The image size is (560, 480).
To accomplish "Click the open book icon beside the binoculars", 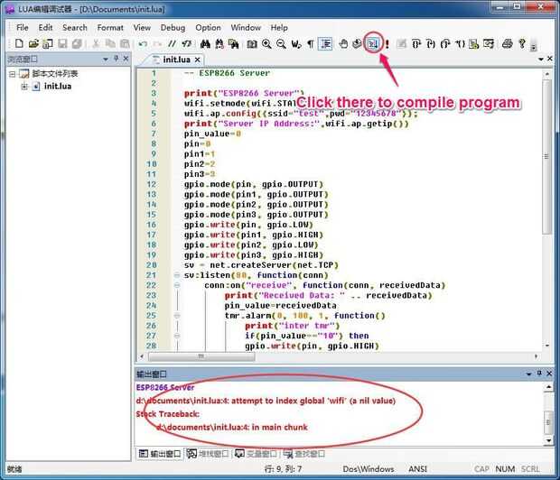I will tap(252, 44).
